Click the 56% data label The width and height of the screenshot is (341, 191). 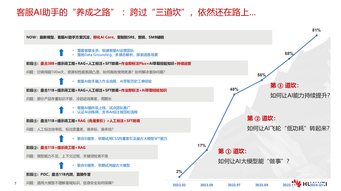click(x=262, y=75)
